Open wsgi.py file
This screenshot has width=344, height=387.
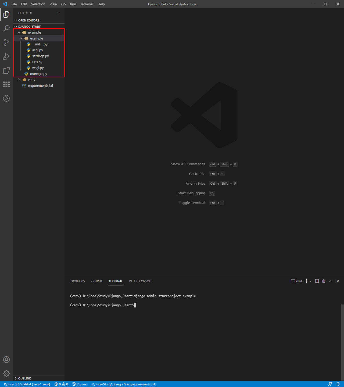(39, 68)
